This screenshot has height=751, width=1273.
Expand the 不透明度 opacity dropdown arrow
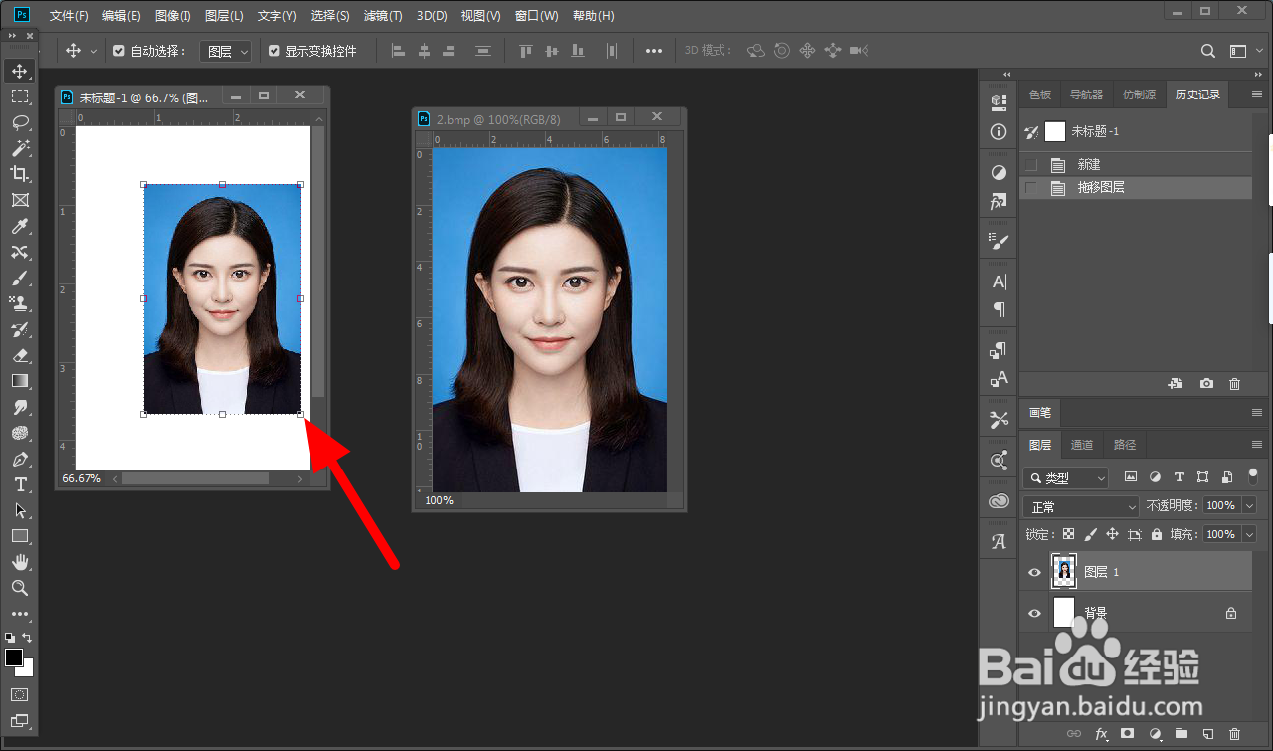[x=1249, y=505]
